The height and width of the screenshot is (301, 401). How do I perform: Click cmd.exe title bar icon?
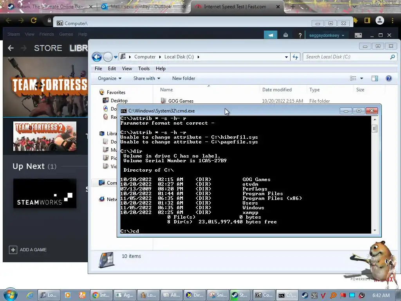123,111
